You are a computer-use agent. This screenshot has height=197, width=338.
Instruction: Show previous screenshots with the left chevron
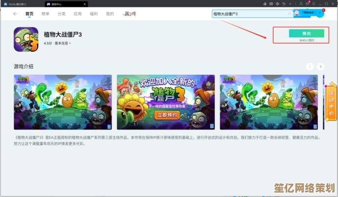point(310,66)
